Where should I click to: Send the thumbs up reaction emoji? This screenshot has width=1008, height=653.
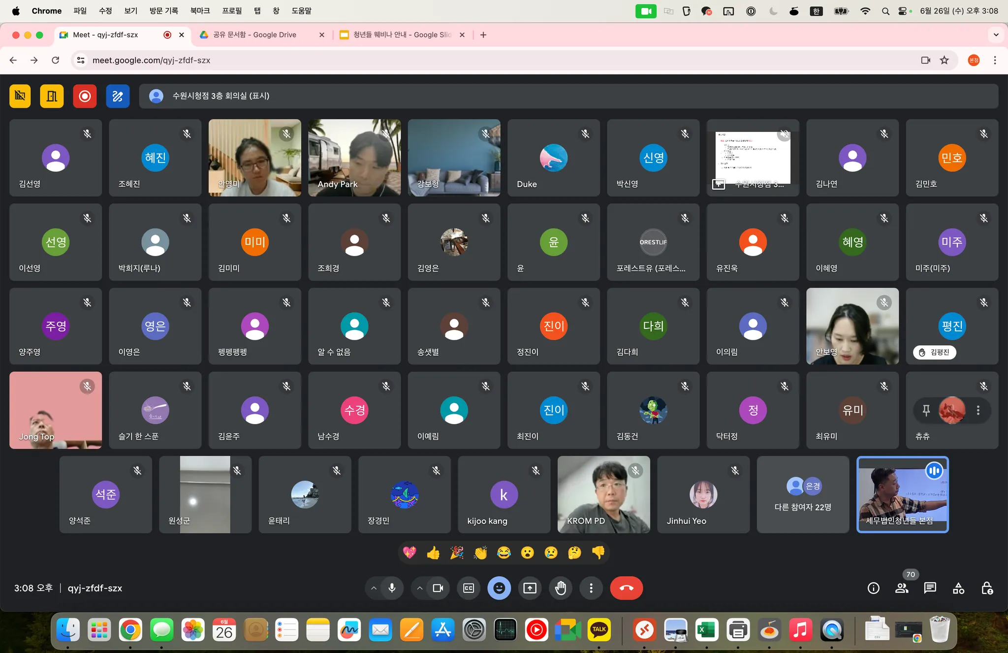(433, 553)
